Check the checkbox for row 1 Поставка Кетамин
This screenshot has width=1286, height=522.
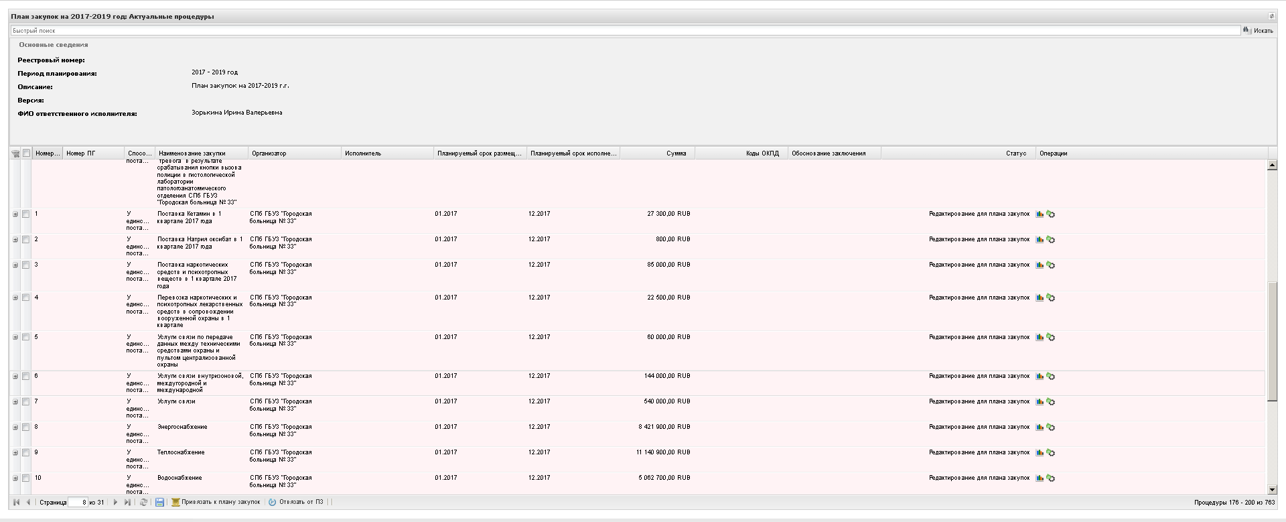(26, 214)
